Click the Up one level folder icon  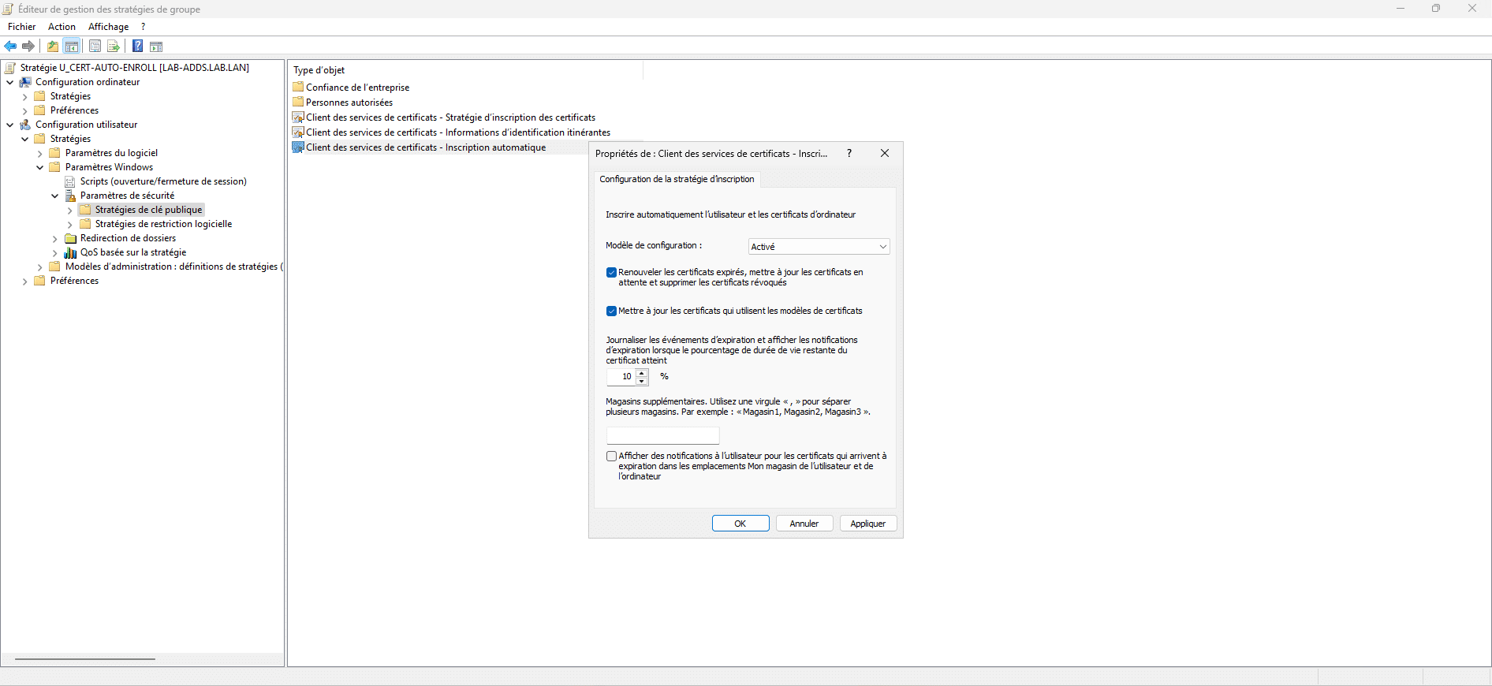[x=53, y=47]
